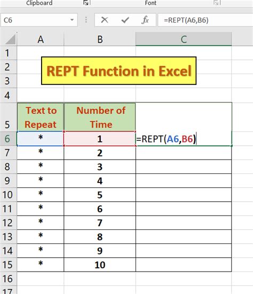Screen dimensions: 253x294
Task: Click cell B8 with value 3
Action: pyautogui.click(x=100, y=166)
